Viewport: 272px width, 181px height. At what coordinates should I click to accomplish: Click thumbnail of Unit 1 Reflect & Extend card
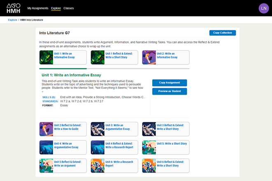98,58
